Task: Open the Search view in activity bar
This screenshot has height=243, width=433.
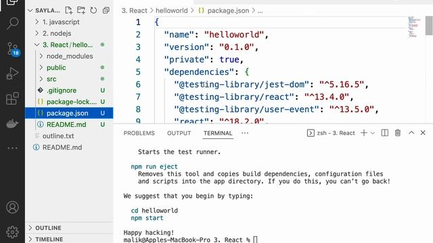Action: pyautogui.click(x=12, y=24)
